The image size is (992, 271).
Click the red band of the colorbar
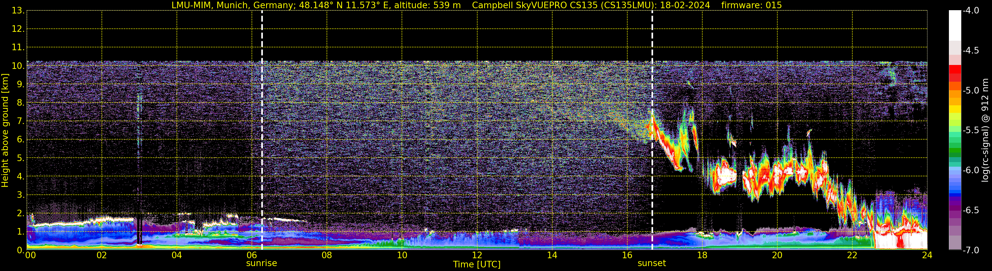955,73
